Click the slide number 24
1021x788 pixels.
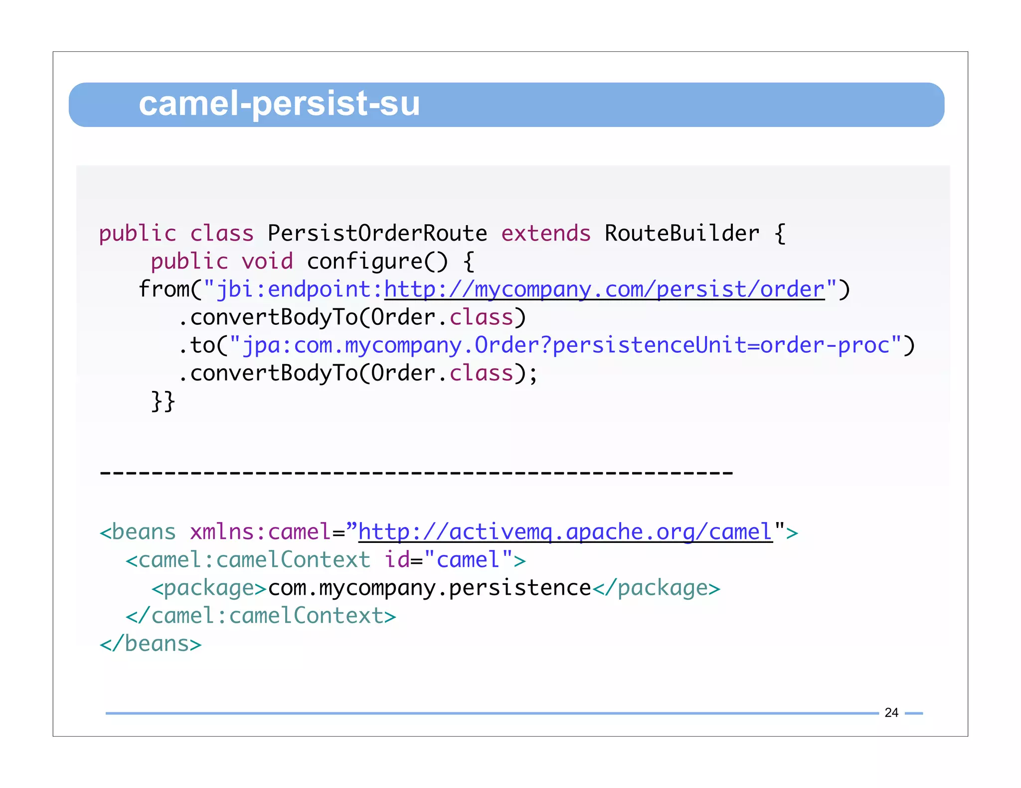tap(891, 713)
